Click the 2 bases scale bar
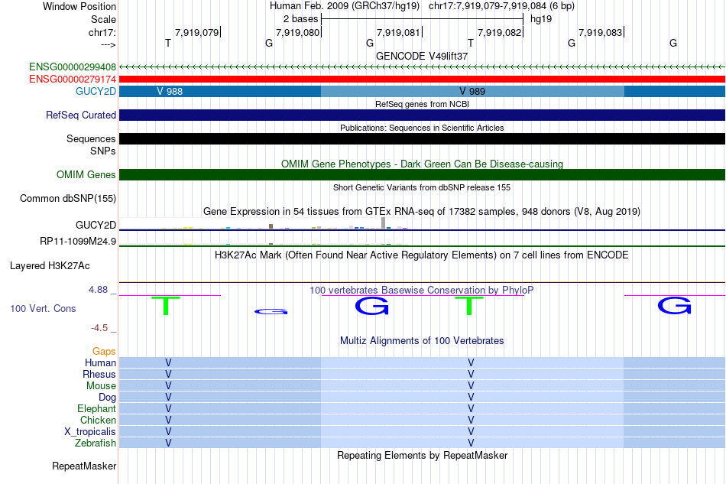The height and width of the screenshot is (484, 726). tap(422, 19)
